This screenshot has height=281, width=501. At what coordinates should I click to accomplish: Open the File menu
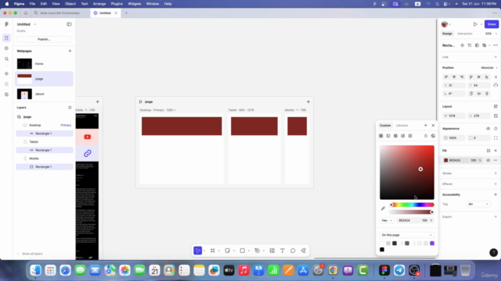32,4
